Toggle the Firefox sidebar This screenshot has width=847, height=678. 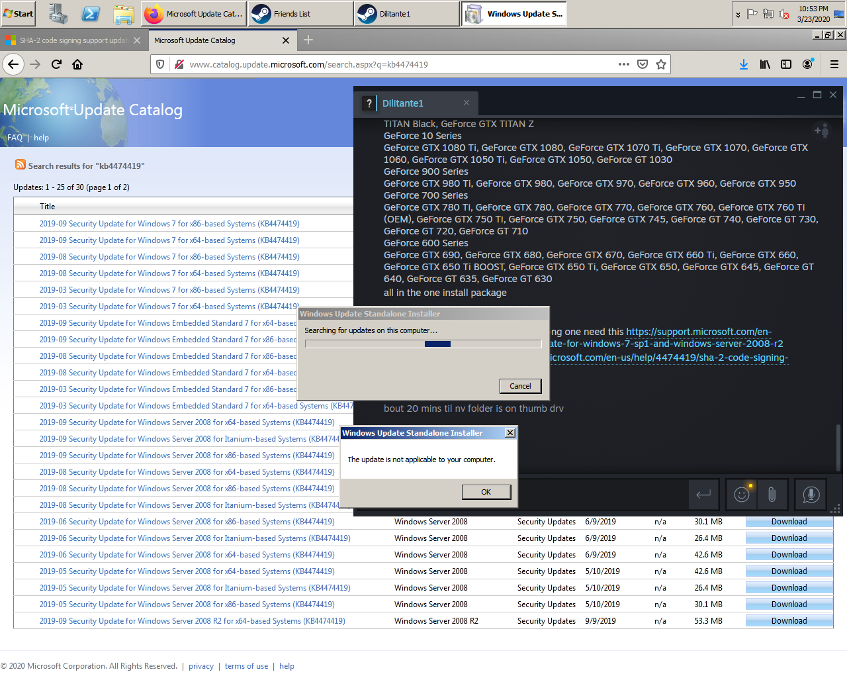[x=786, y=64]
